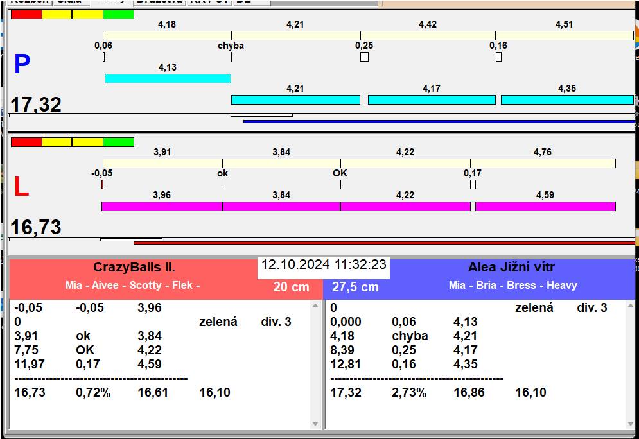Select the cream 4,76 segment in lane L
The width and height of the screenshot is (639, 439).
pyautogui.click(x=543, y=163)
